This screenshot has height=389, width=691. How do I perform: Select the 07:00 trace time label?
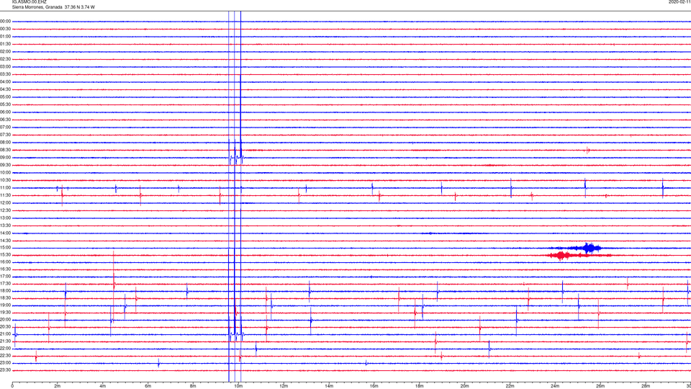(x=6, y=127)
